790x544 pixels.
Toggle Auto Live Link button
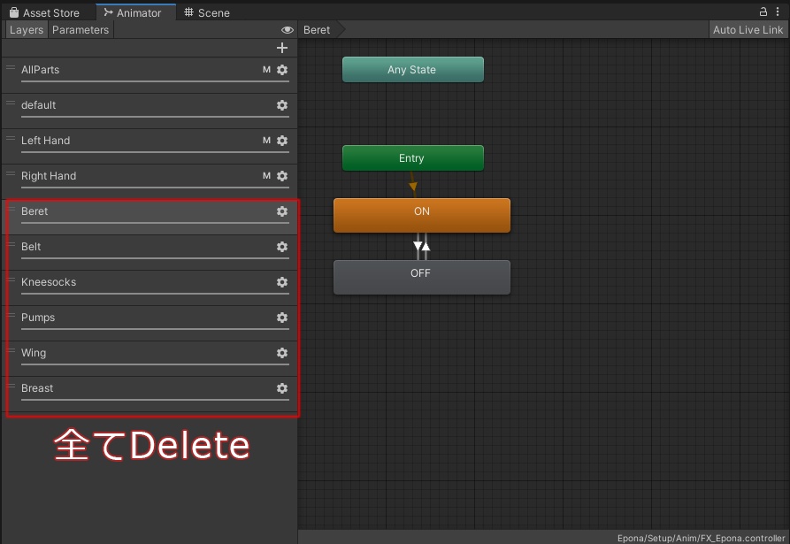[748, 30]
